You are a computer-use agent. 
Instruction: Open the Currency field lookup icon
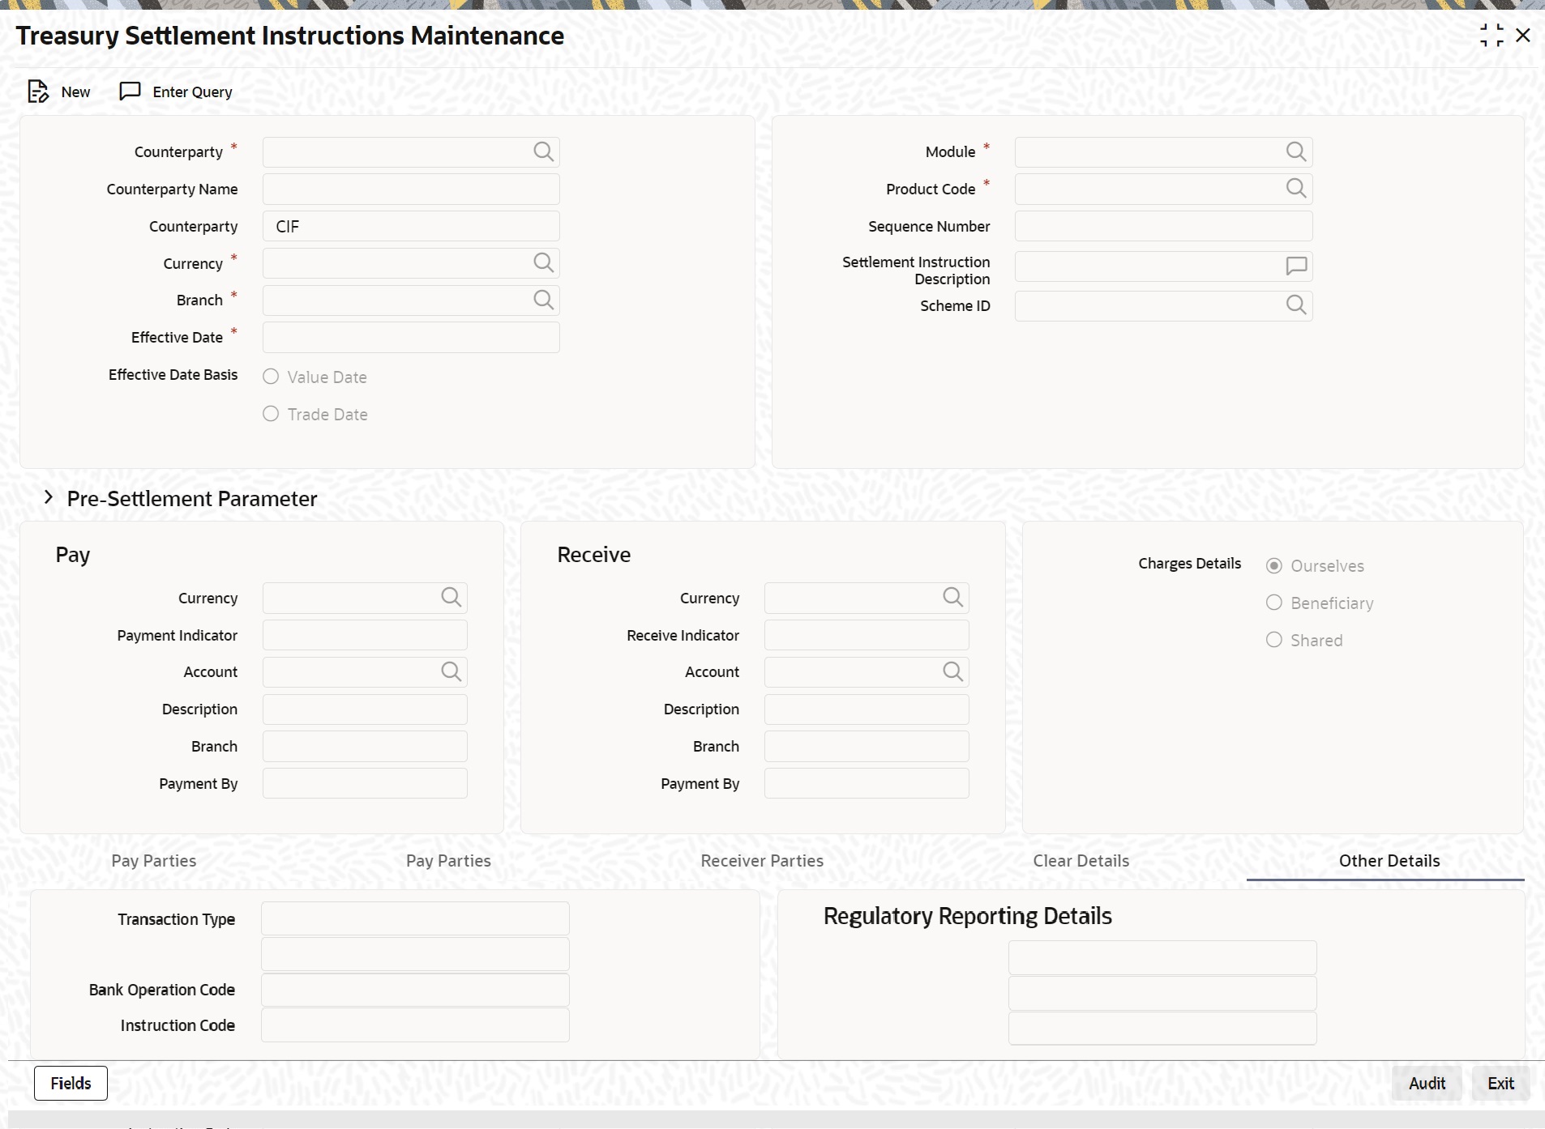click(544, 263)
